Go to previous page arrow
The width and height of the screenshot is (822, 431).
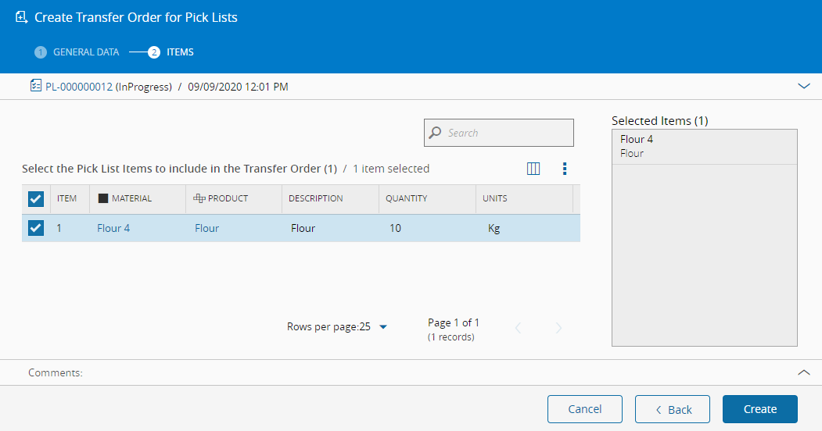[x=518, y=329]
